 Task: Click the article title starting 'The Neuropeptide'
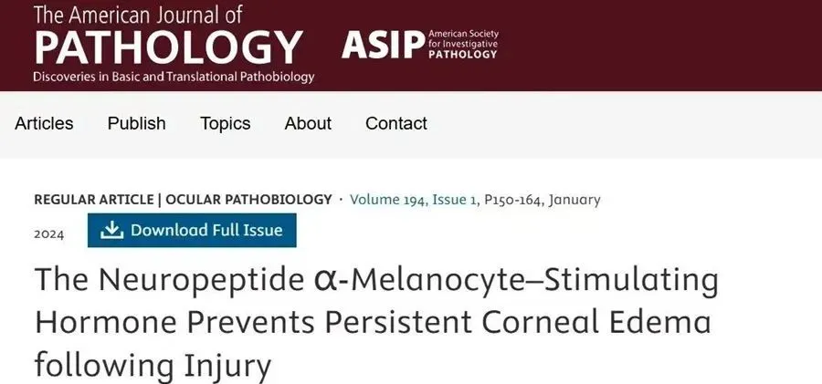(376, 322)
